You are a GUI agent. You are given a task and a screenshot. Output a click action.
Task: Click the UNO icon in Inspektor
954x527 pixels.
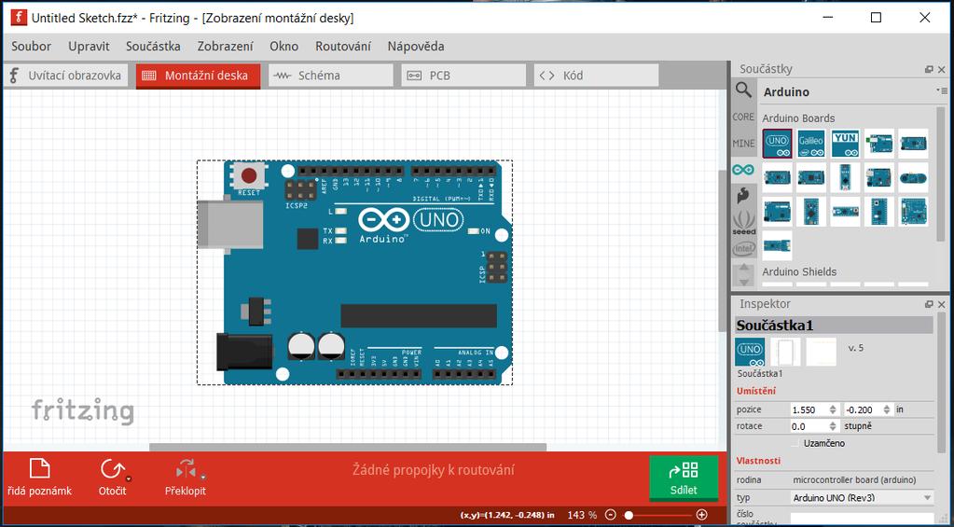750,352
